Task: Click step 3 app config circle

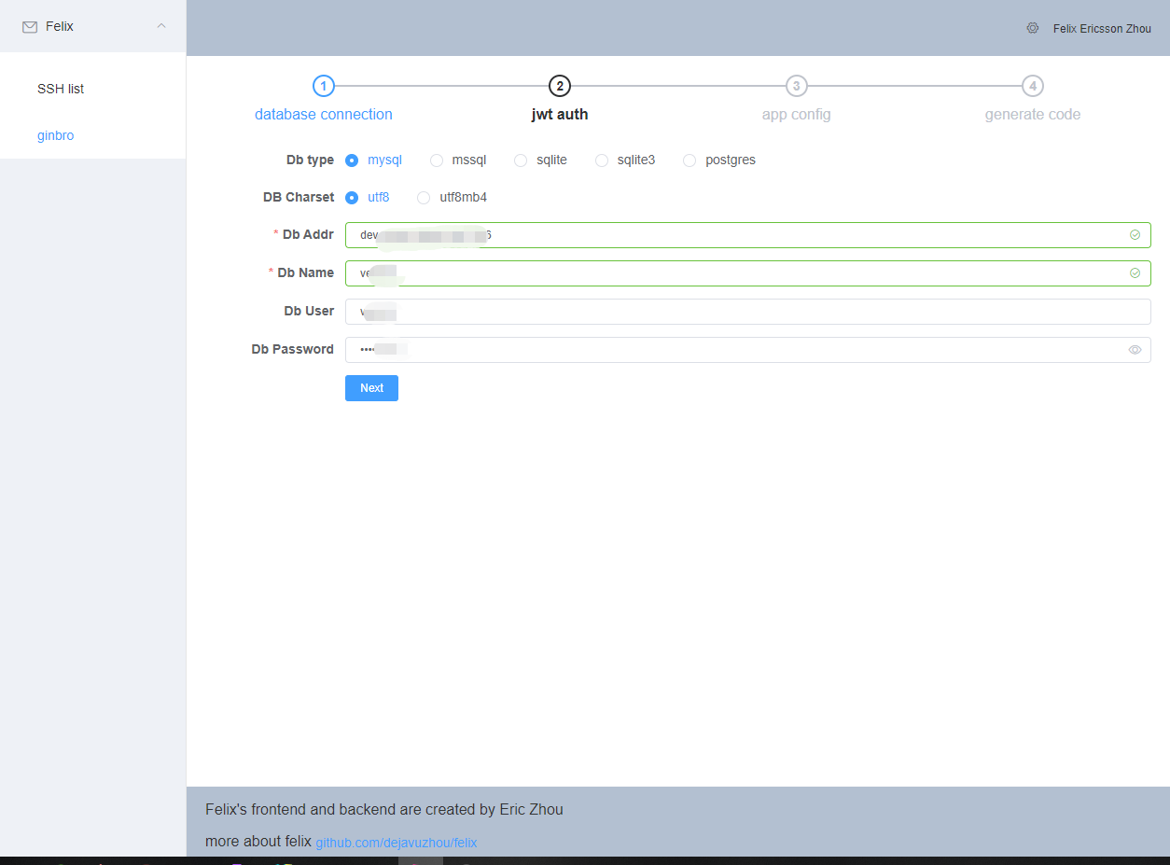Action: pos(796,86)
